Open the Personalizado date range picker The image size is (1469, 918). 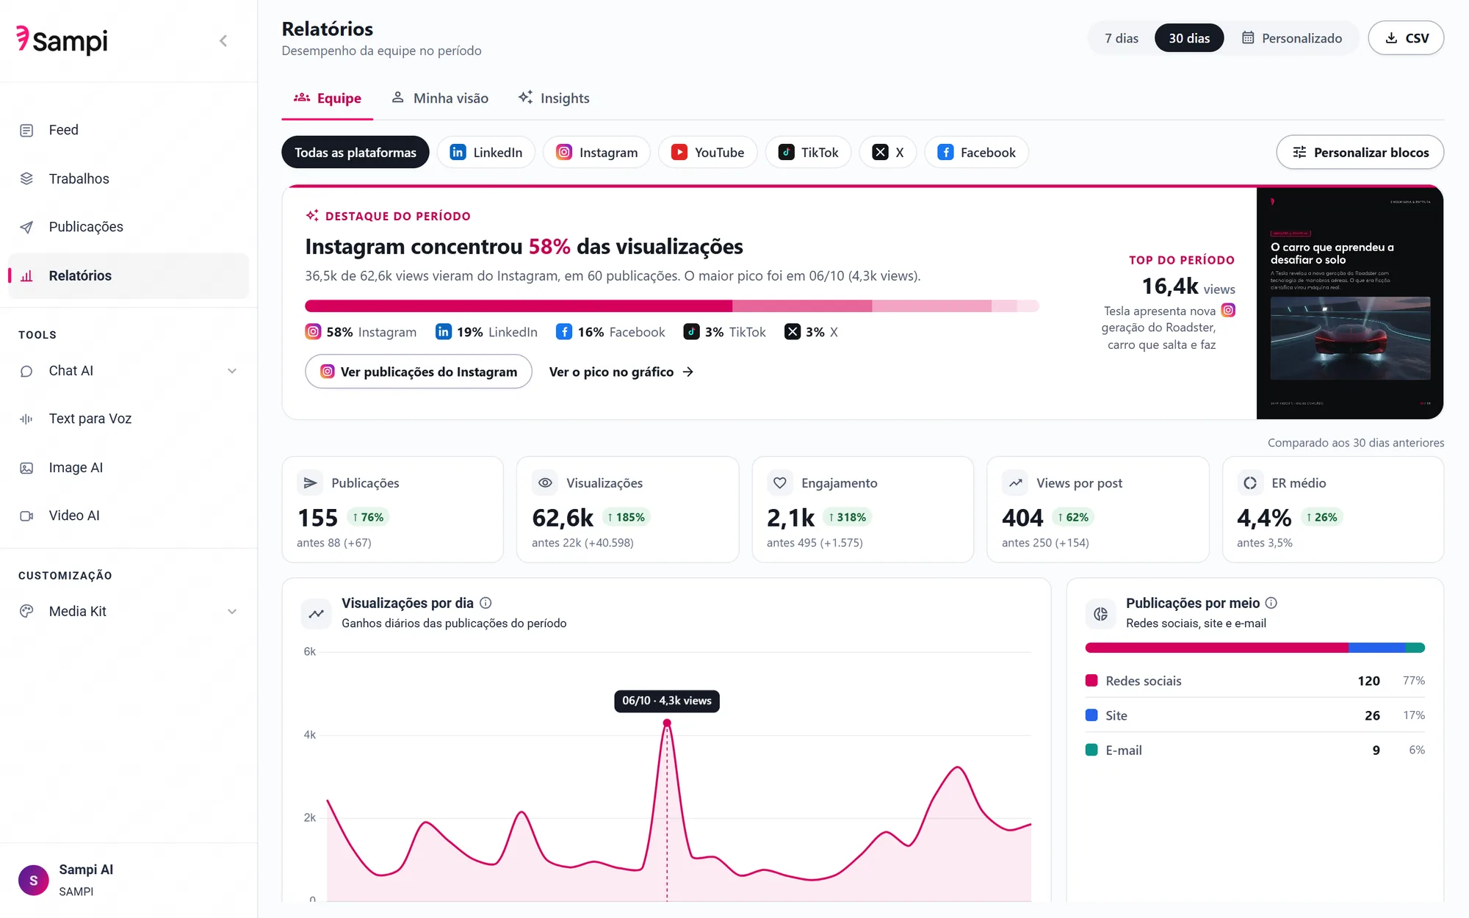tap(1291, 38)
